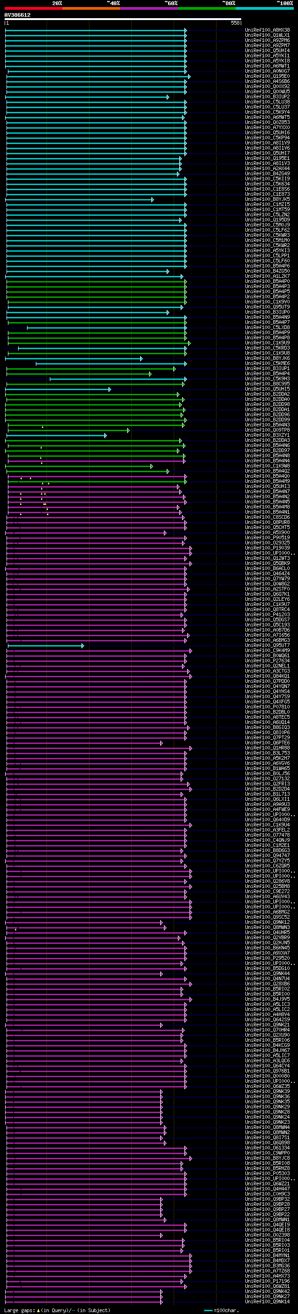Open hit UniRef100_C5K9Y4

click(x=267, y=112)
